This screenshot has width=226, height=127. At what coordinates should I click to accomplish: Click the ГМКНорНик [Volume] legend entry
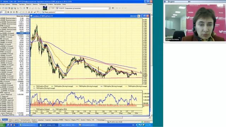point(42,109)
